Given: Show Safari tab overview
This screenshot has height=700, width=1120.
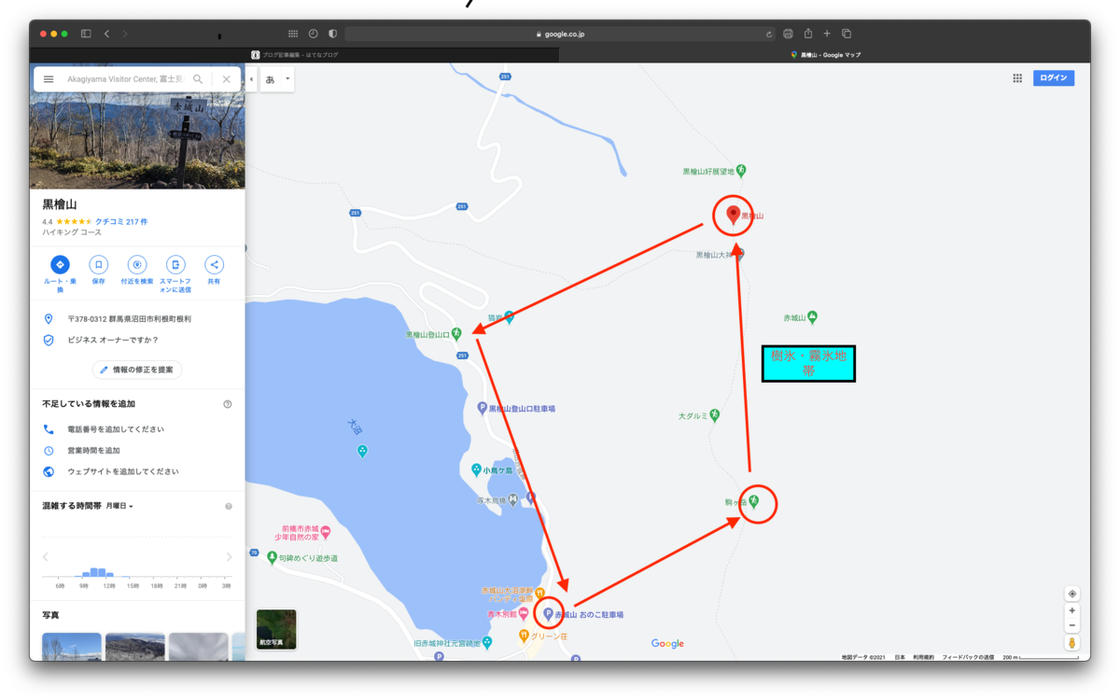Looking at the screenshot, I should (x=847, y=34).
